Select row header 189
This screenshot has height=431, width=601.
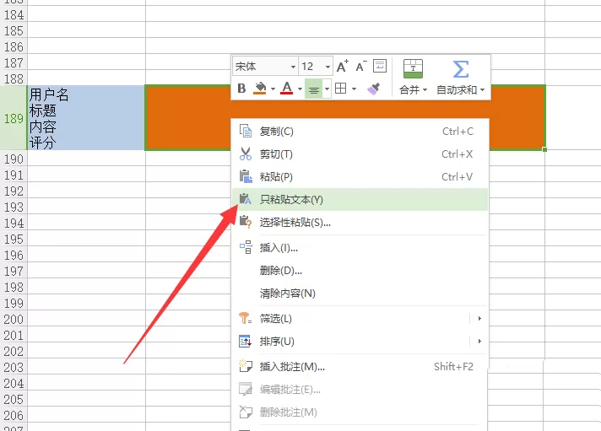(x=14, y=118)
